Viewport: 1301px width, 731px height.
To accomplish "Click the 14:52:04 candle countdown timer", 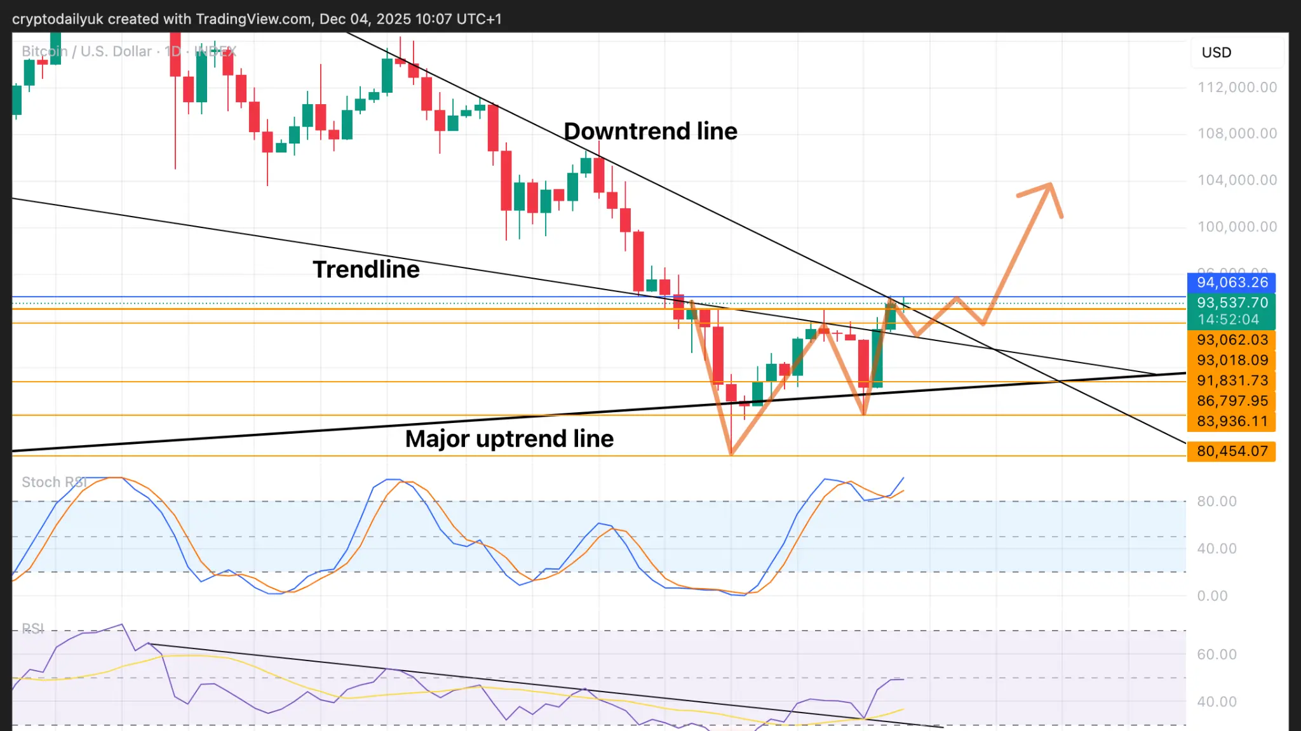I will [1228, 320].
